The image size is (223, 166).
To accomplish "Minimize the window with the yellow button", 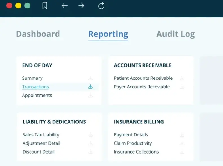I will (x=18, y=6).
